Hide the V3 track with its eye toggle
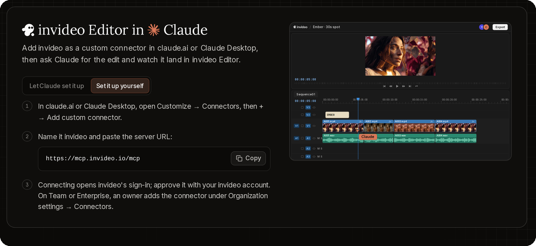536x246 pixels. tap(314, 108)
